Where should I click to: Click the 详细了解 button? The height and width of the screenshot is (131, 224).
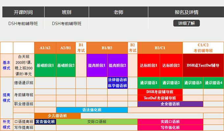tap(186, 23)
